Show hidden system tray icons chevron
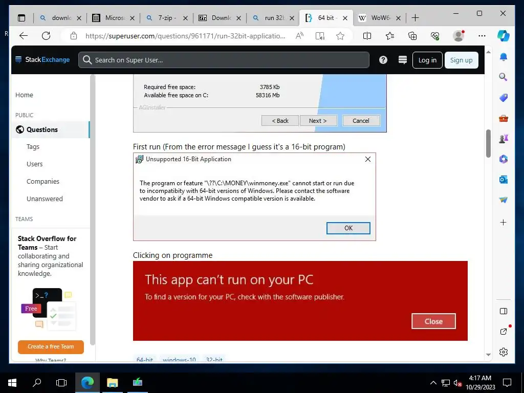The image size is (524, 393). tap(433, 383)
